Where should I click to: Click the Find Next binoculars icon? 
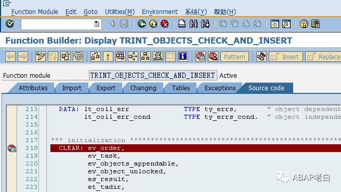(x=205, y=24)
